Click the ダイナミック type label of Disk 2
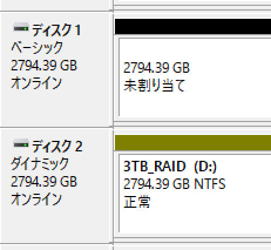This screenshot has height=250, width=271. pyautogui.click(x=40, y=164)
